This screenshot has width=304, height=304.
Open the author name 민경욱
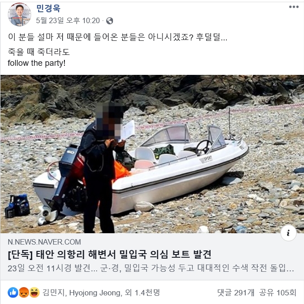(48, 9)
